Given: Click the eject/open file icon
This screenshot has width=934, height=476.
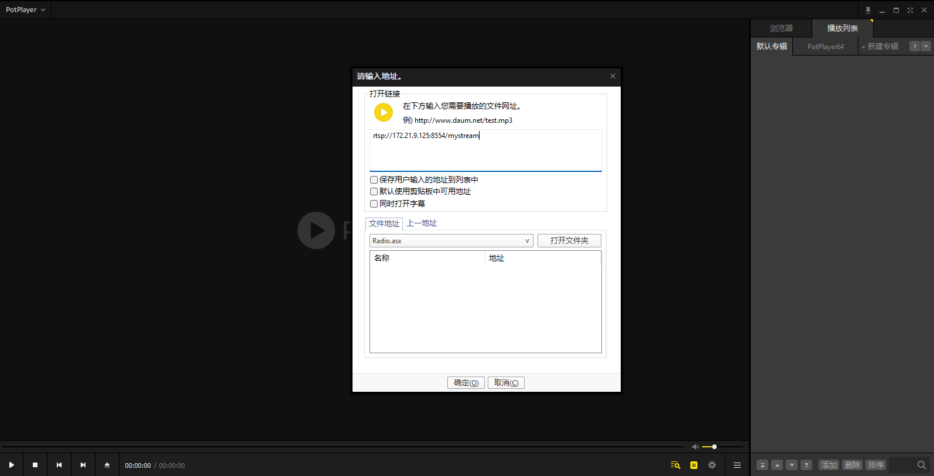Looking at the screenshot, I should [x=107, y=465].
